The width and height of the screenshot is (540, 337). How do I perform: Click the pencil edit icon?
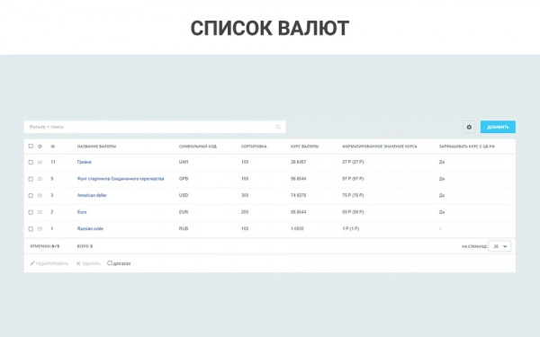tap(32, 263)
